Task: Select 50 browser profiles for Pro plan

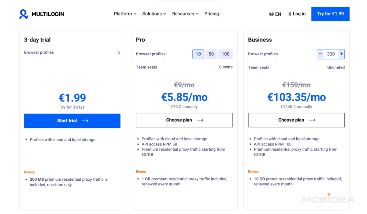Action: coord(211,54)
